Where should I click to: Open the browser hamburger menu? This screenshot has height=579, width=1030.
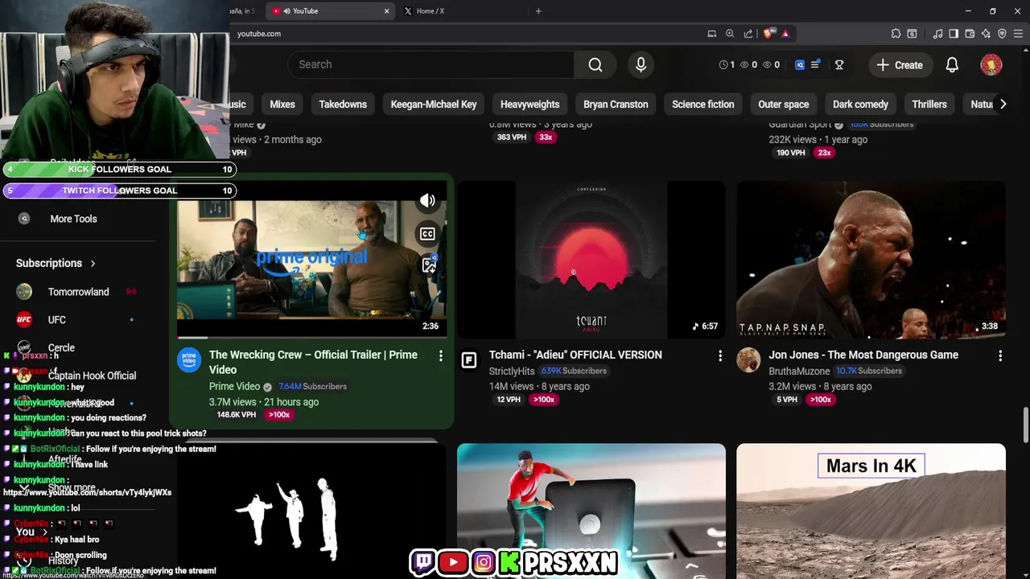1018,34
